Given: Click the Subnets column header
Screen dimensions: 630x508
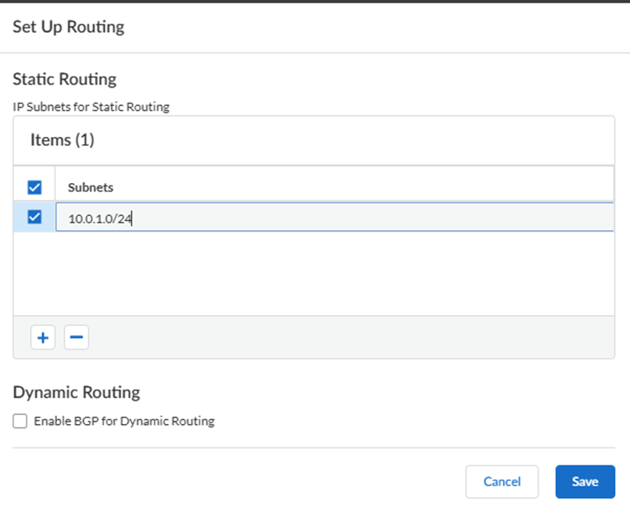Looking at the screenshot, I should [91, 187].
